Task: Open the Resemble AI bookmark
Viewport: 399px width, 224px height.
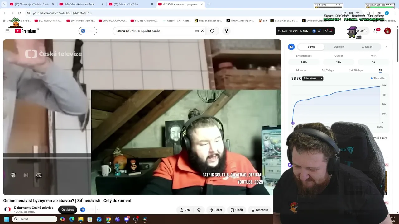Action: point(177,21)
